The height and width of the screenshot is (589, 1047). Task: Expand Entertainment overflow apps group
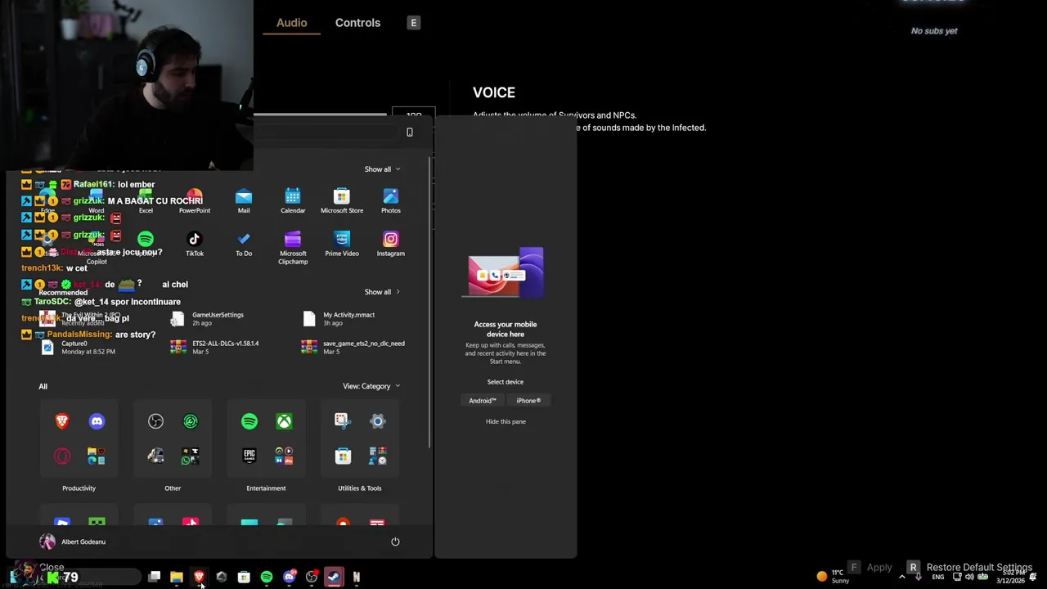pyautogui.click(x=284, y=456)
